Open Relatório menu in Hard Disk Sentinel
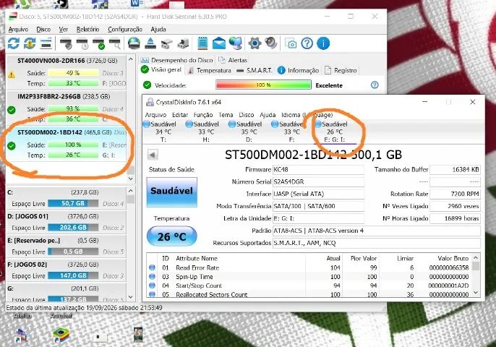Image resolution: width=496 pixels, height=347 pixels. pos(87,29)
